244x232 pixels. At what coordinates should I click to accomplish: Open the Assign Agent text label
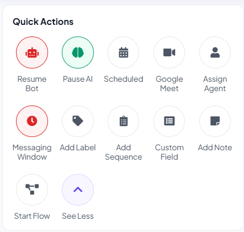(x=215, y=84)
